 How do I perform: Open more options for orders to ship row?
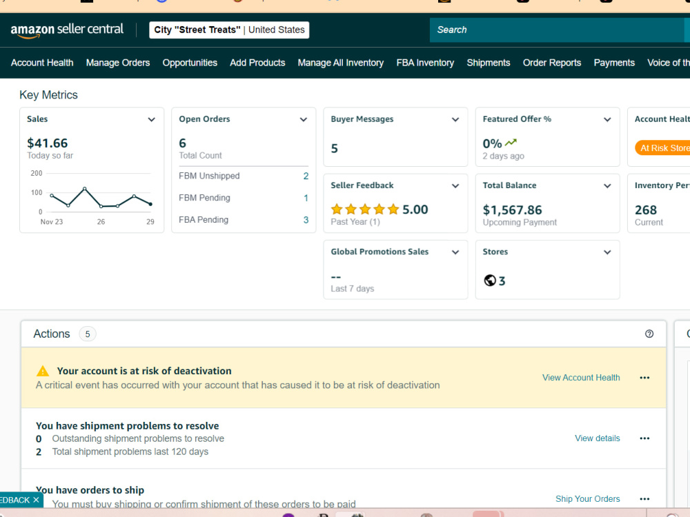click(x=644, y=499)
